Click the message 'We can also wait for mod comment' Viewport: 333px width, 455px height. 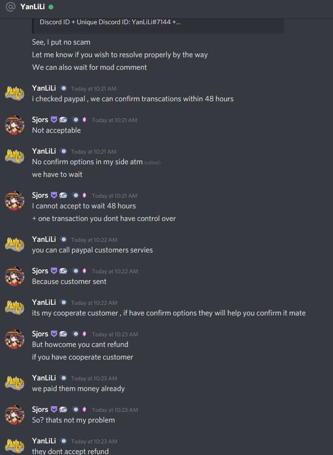click(89, 67)
